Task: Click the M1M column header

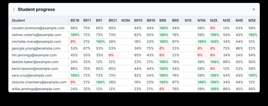Action: 201,20
